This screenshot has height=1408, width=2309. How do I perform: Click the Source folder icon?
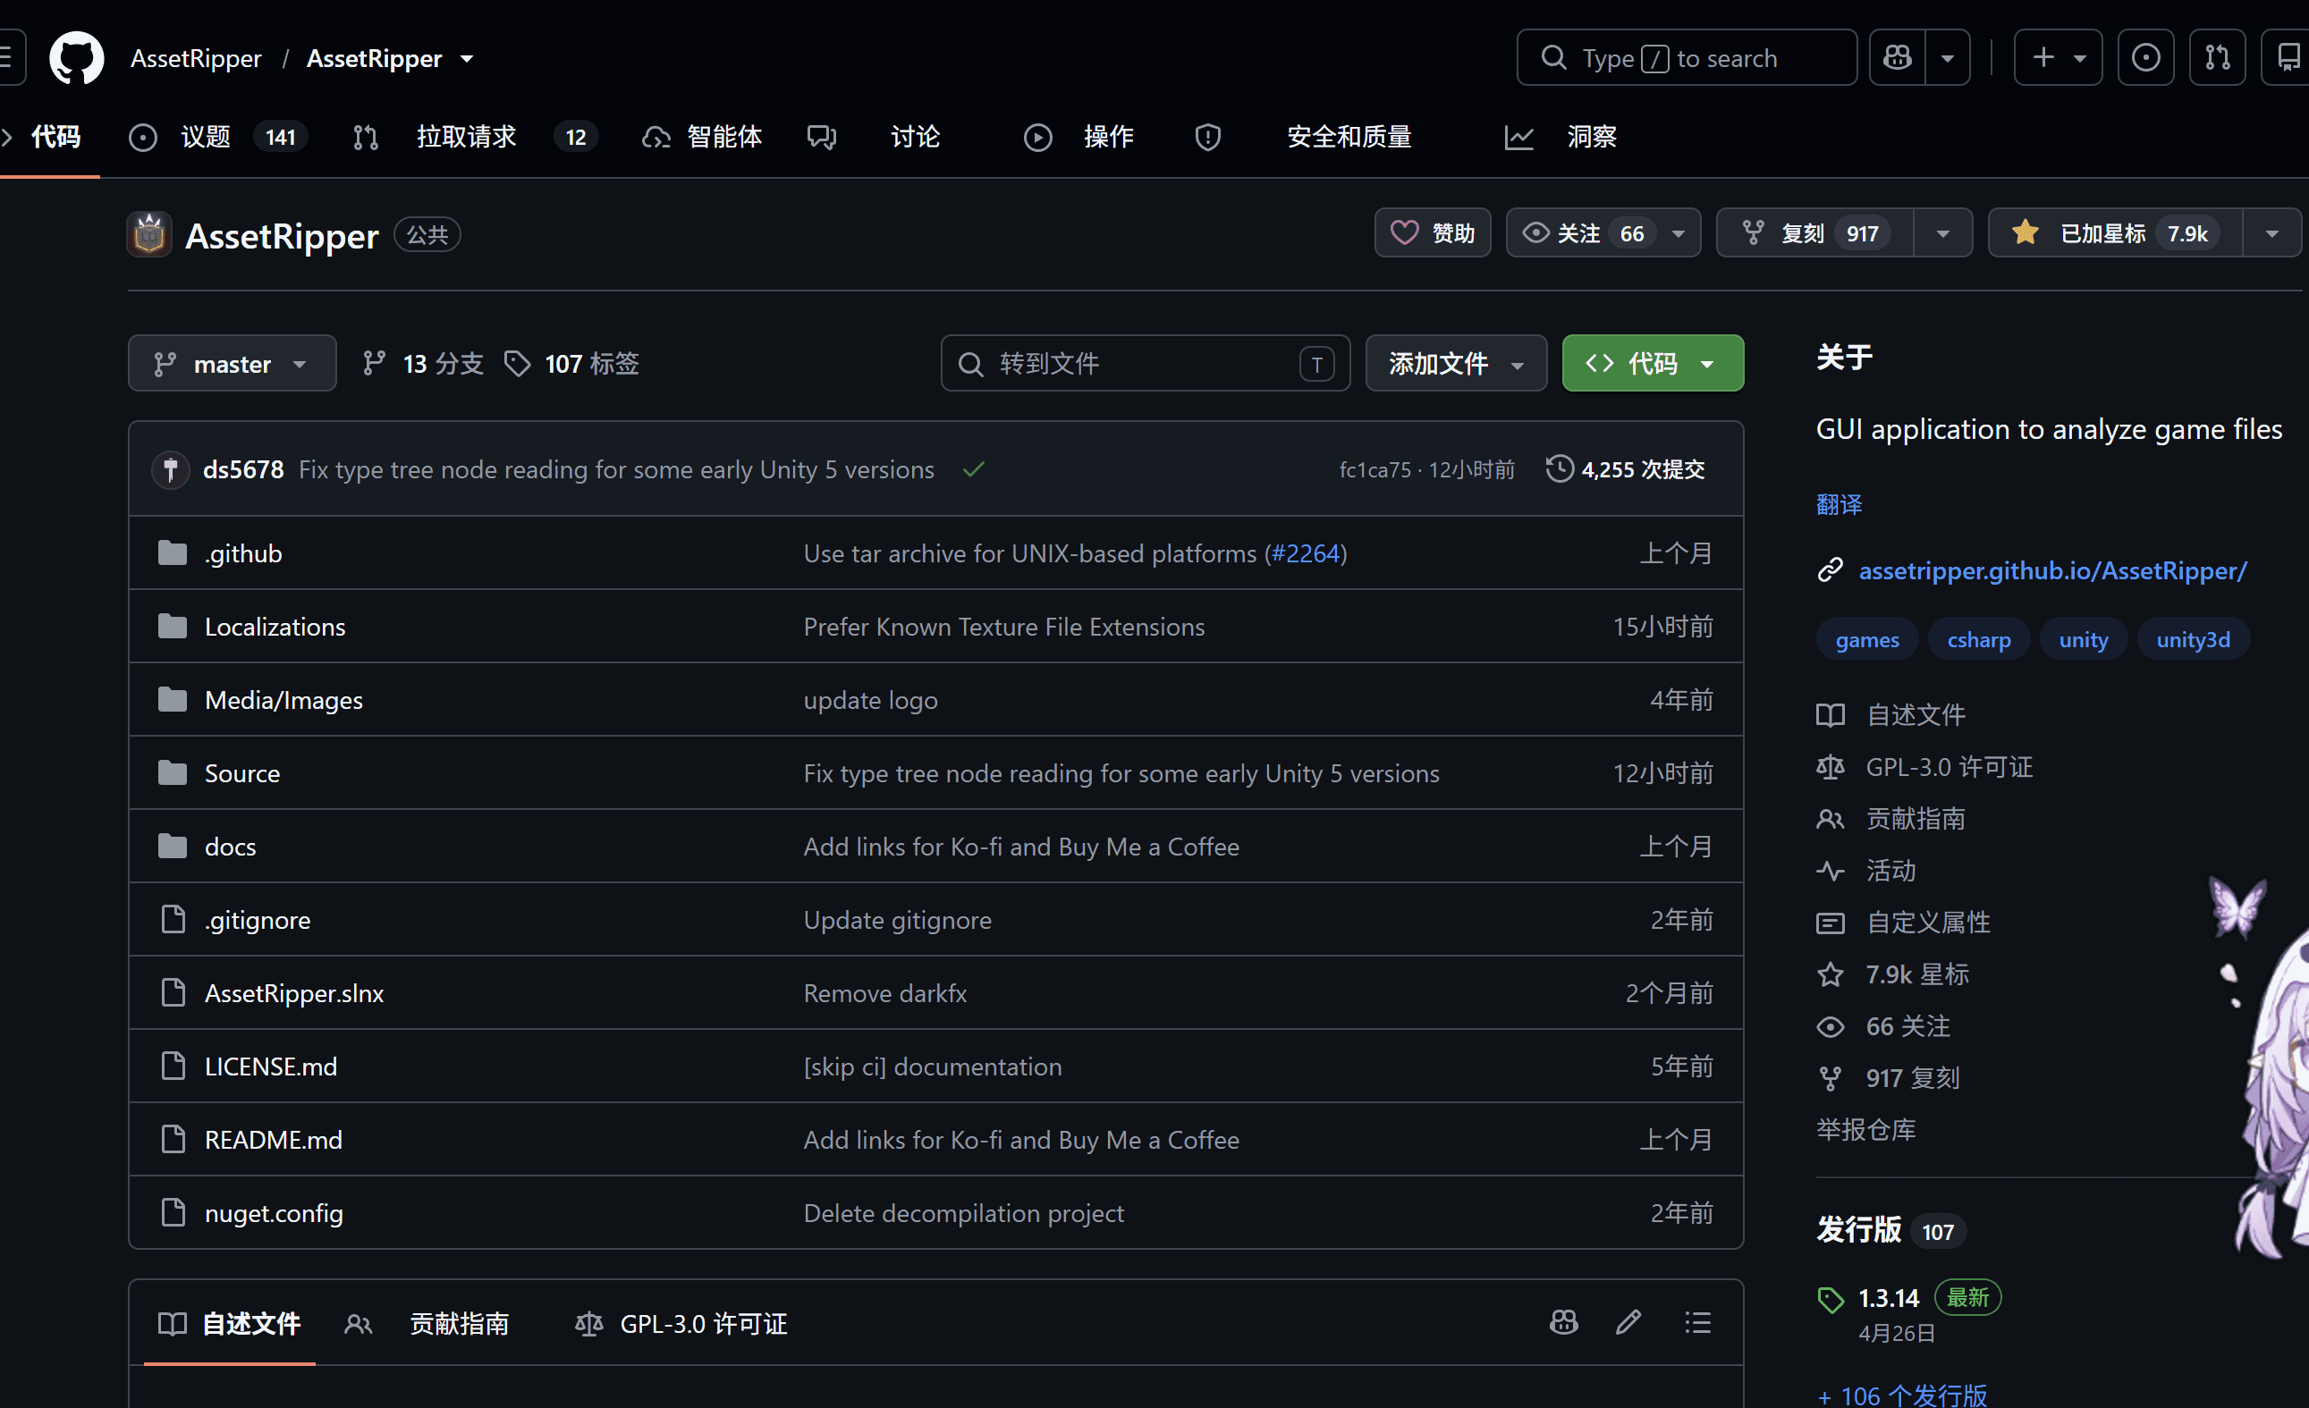pyautogui.click(x=173, y=773)
